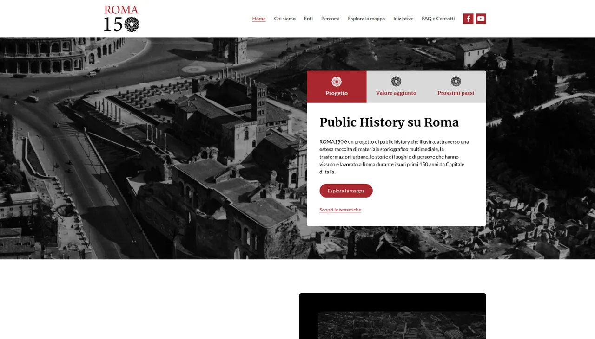Click the Public History su Roma heading
The height and width of the screenshot is (339, 595).
[x=389, y=122]
